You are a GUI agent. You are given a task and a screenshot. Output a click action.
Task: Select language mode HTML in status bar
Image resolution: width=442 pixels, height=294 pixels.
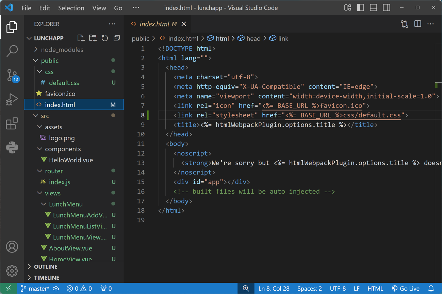[375, 289]
